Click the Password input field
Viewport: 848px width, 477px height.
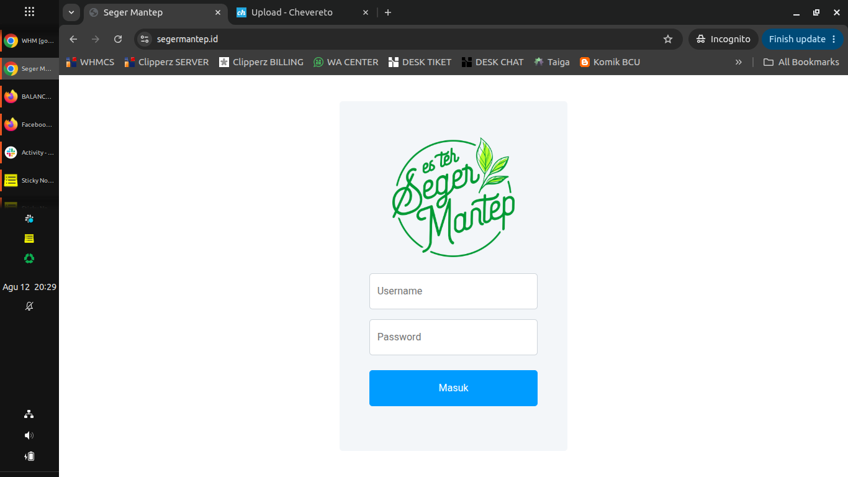pyautogui.click(x=453, y=337)
